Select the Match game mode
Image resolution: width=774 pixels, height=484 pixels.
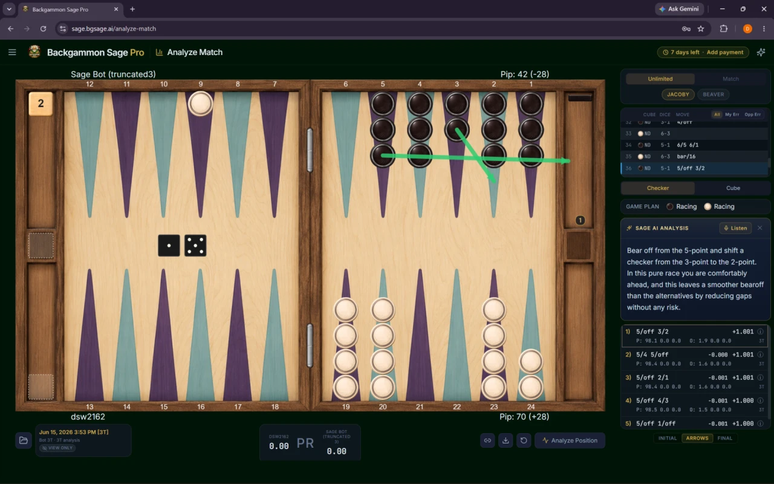pos(730,79)
